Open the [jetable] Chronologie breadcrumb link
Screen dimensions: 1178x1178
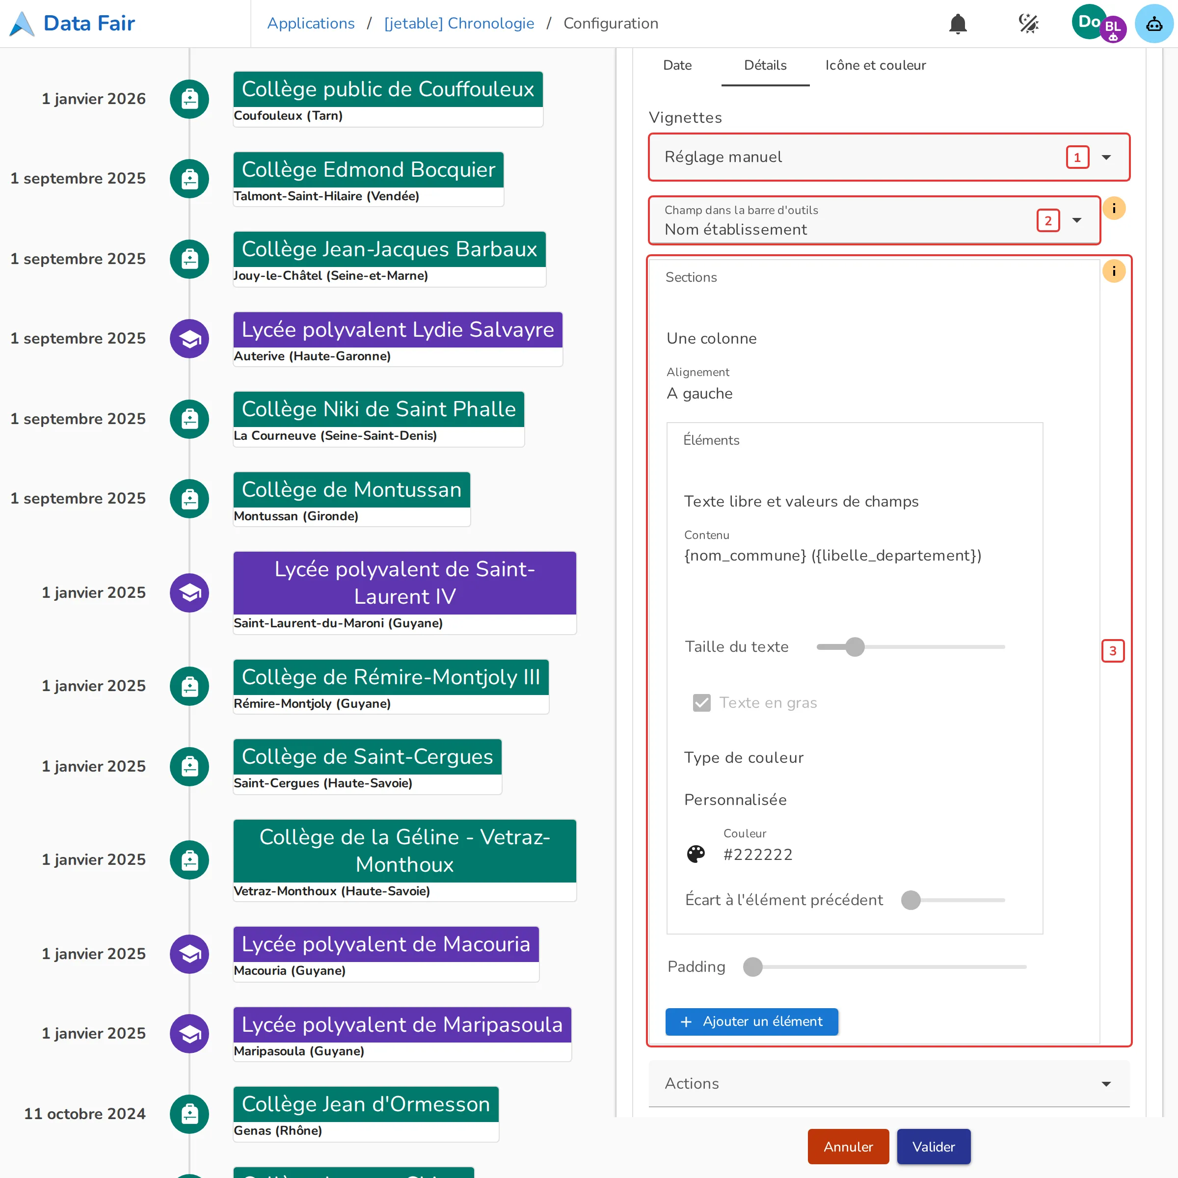[459, 23]
